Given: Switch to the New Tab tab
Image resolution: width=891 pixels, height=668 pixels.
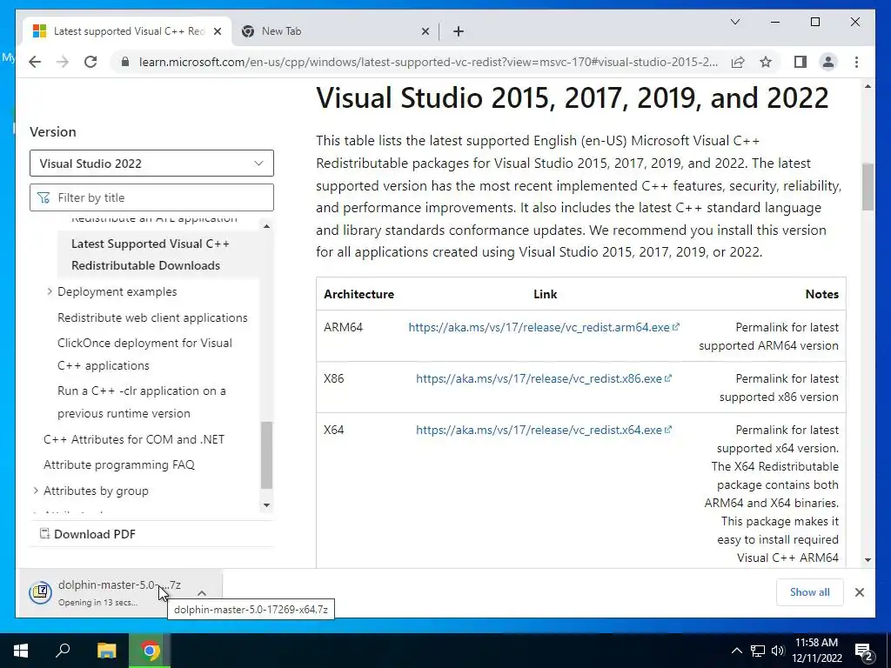Looking at the screenshot, I should coord(335,31).
